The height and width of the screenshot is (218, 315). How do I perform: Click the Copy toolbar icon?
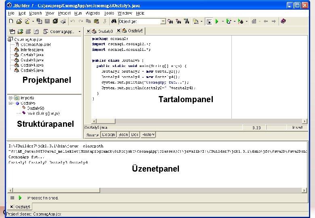(x=88, y=21)
